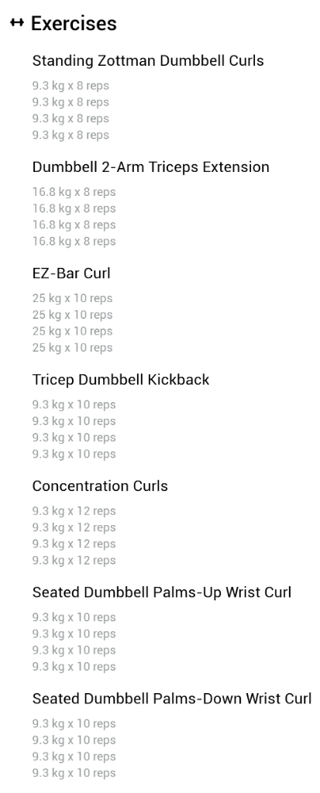This screenshot has width=320, height=793.
Task: Select first Zottman Curls set 9.3 kg x 8
Action: point(71,86)
